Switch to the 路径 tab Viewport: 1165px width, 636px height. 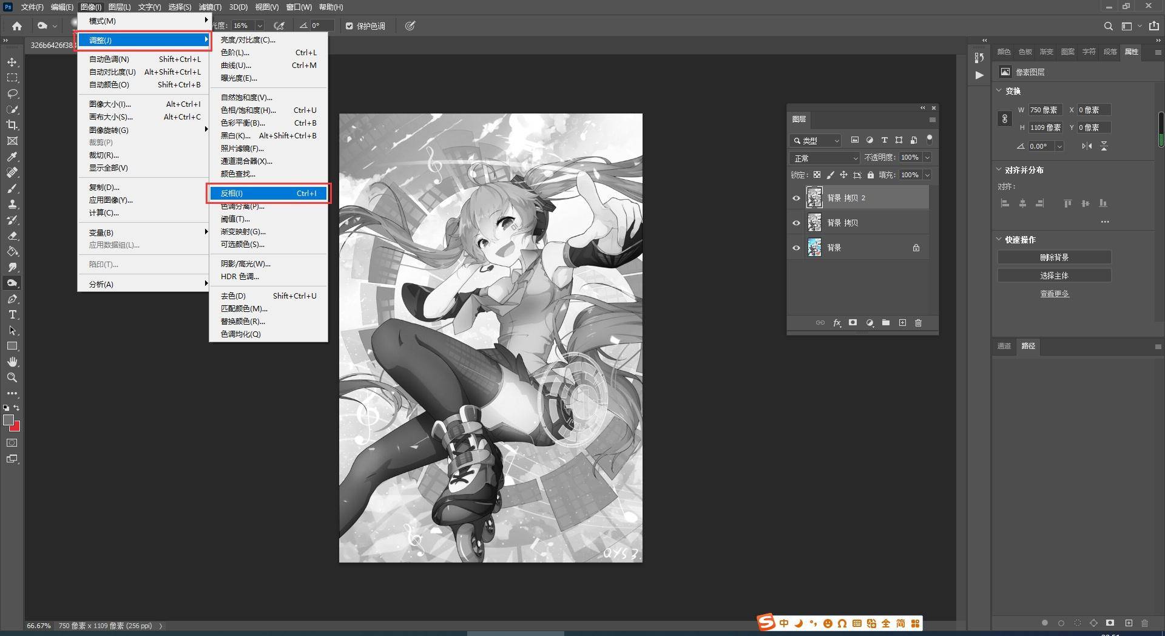pyautogui.click(x=1028, y=346)
